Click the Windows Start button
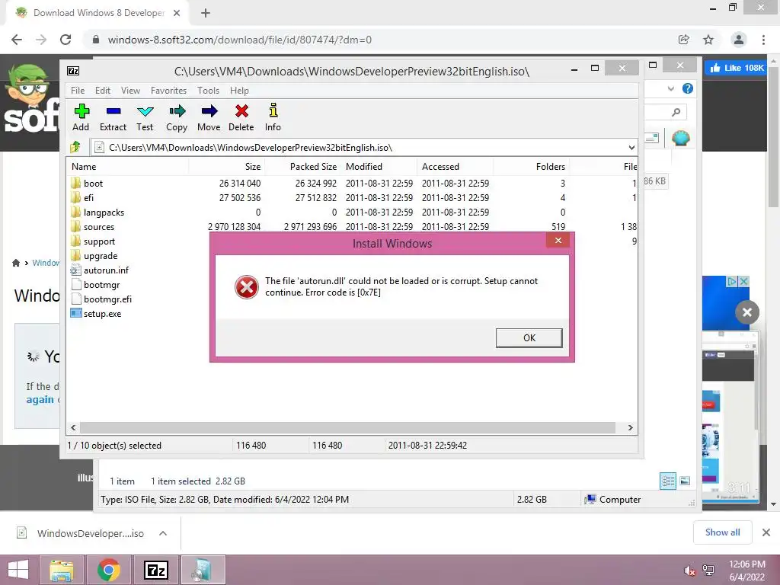 18,570
